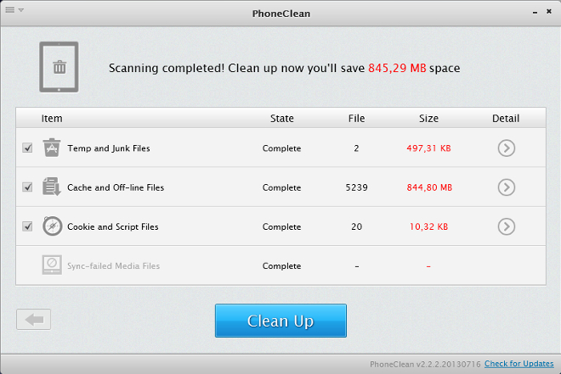The height and width of the screenshot is (374, 561).
Task: Uncheck the Temp and Junk Files checkbox
Action: (27, 148)
